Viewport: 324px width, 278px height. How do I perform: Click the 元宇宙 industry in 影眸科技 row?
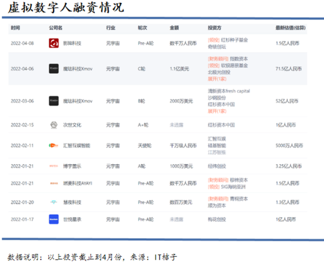tap(113, 43)
